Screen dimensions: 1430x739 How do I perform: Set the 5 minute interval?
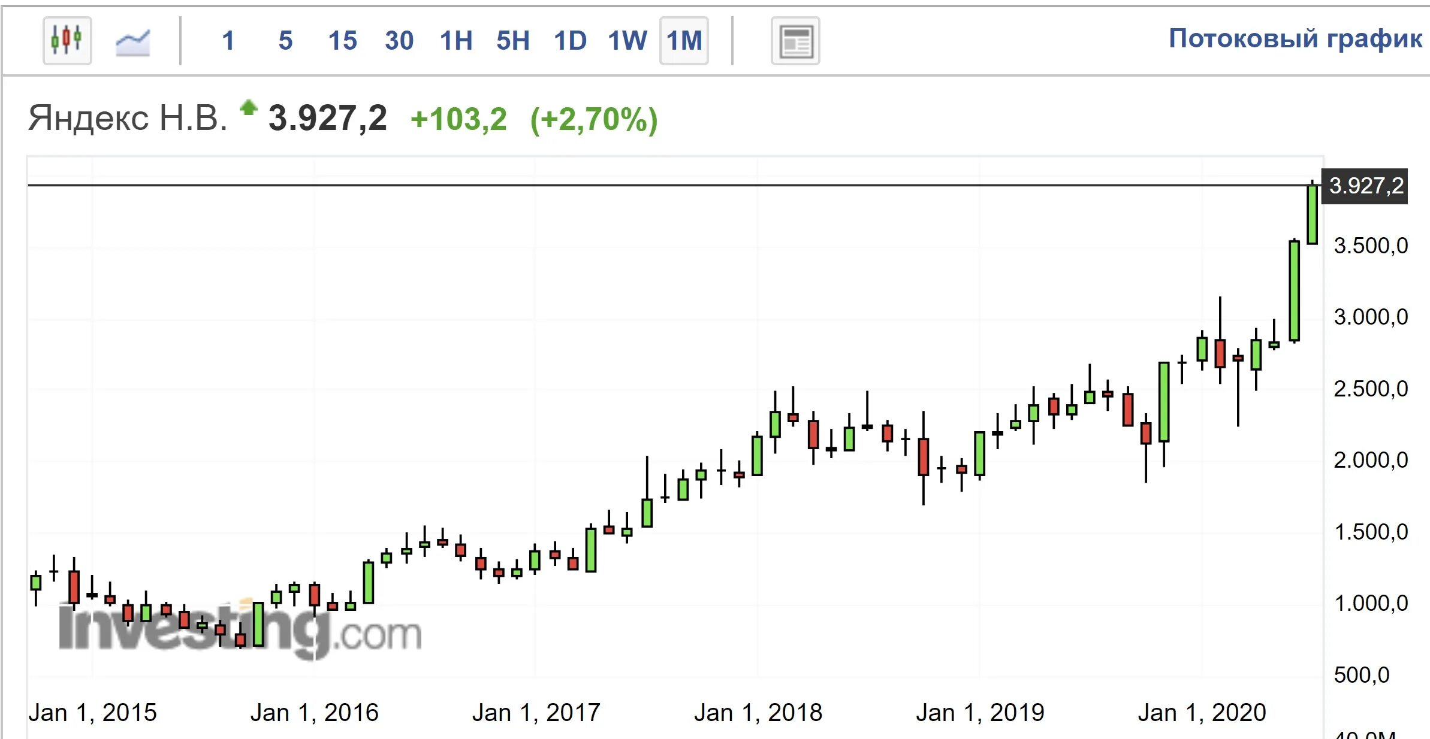point(285,41)
